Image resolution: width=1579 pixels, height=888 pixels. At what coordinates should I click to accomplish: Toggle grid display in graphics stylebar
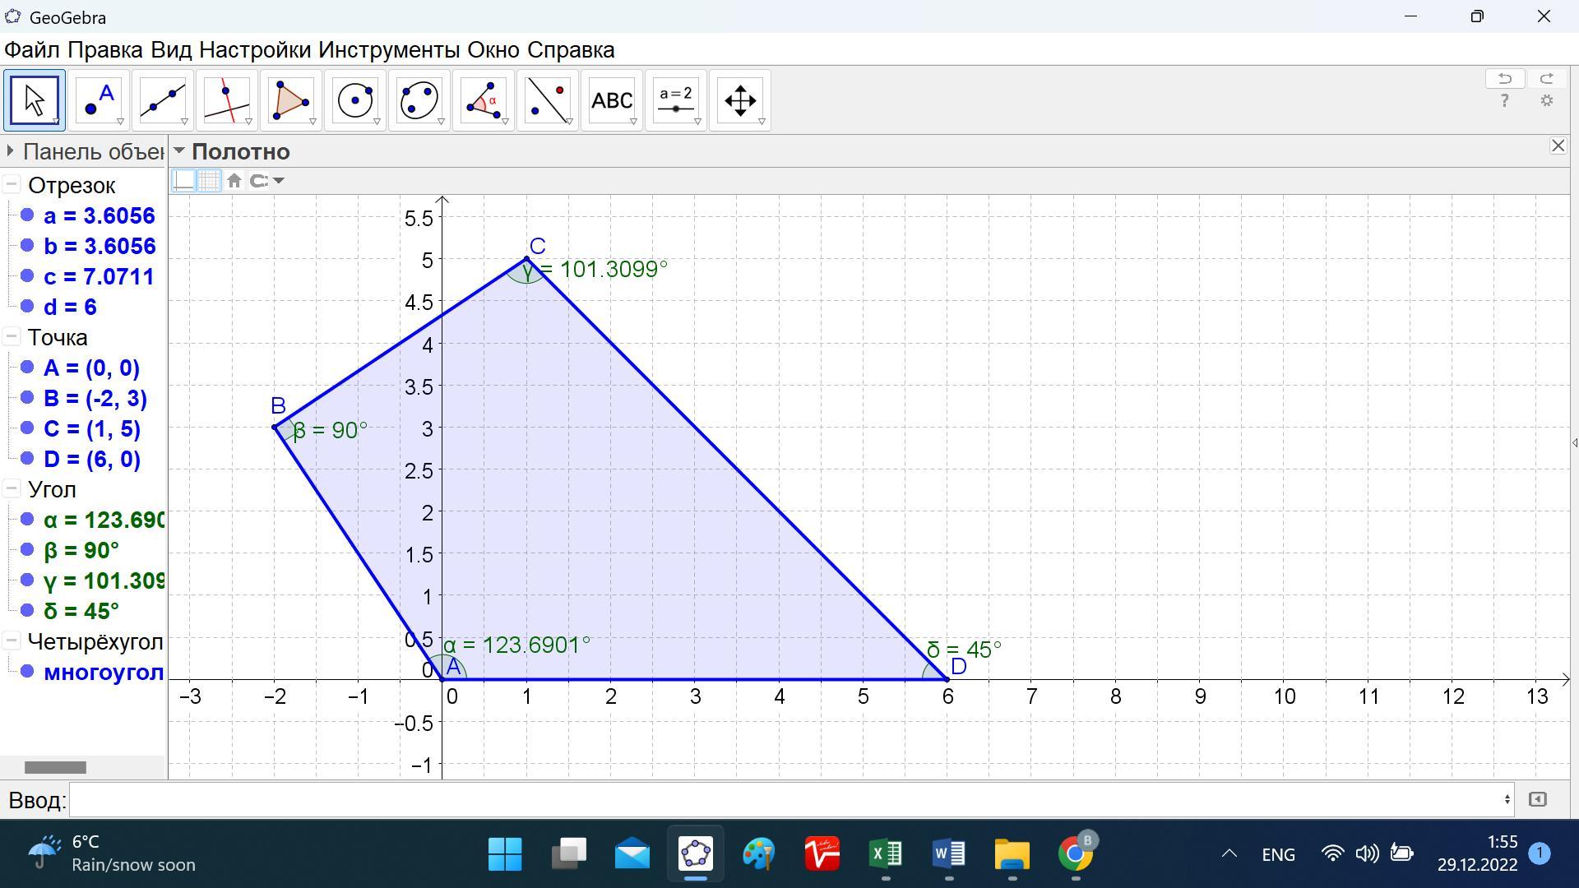210,181
